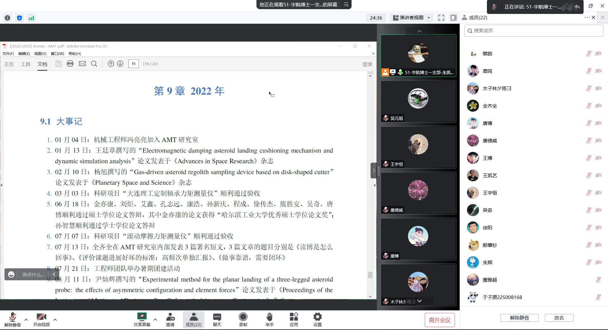Toggle 蔡皓's microphone icon
The width and height of the screenshot is (608, 330).
[x=589, y=53]
